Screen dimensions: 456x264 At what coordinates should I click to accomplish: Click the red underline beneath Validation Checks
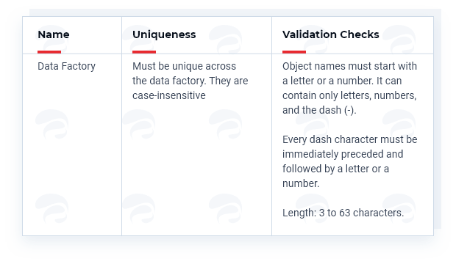(294, 52)
